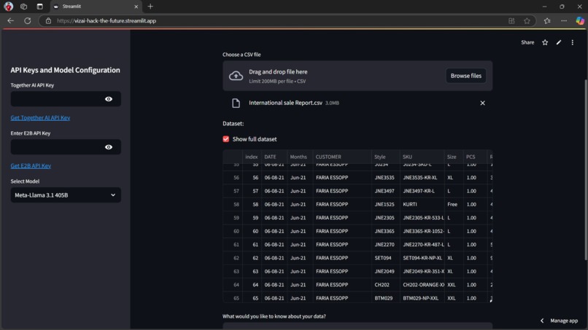Image resolution: width=588 pixels, height=330 pixels.
Task: Open the workspaces icon in title bar
Action: point(23,7)
